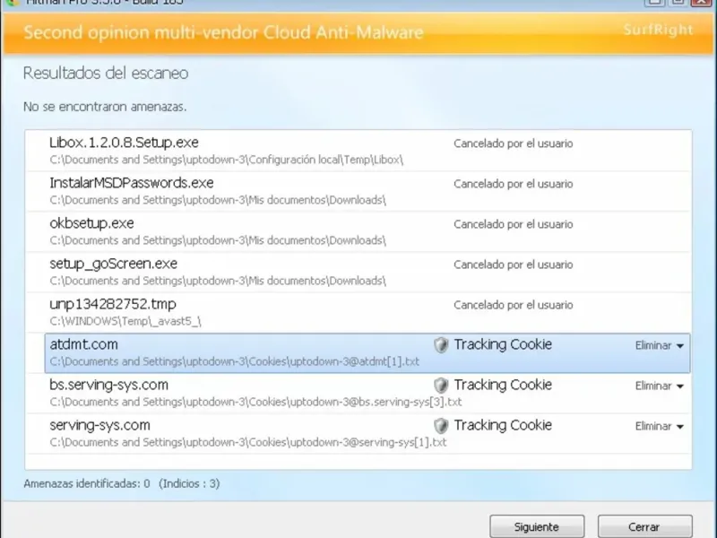Click Cancelado por el usuario for unp134282752.tmp
Screen dimensions: 717x538
[x=513, y=305]
